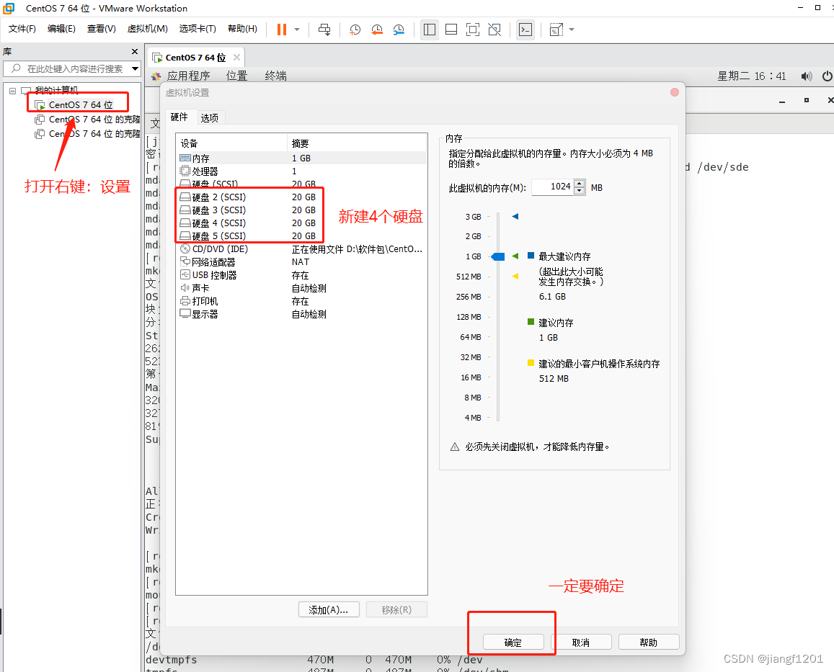Click the guest clock 星期二 16:41
The height and width of the screenshot is (672, 834).
(x=752, y=76)
